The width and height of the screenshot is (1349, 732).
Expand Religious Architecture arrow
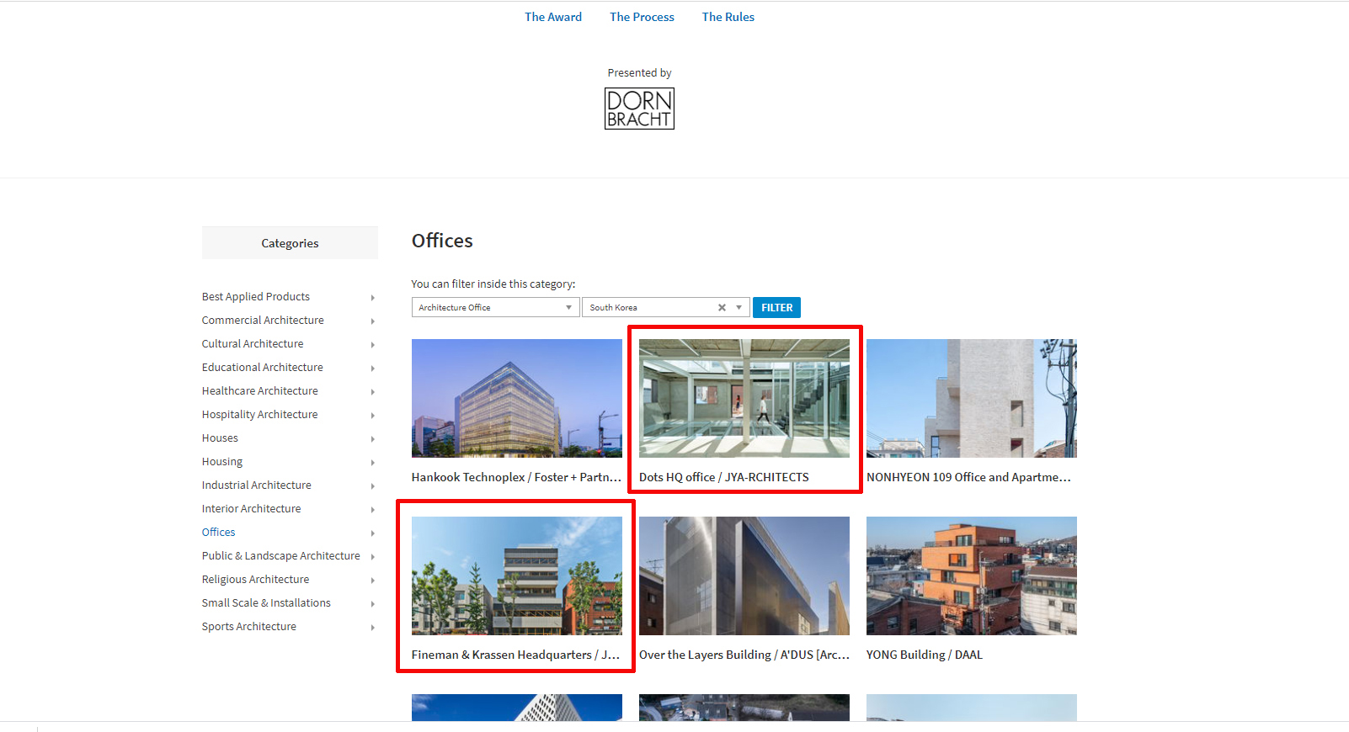(372, 581)
